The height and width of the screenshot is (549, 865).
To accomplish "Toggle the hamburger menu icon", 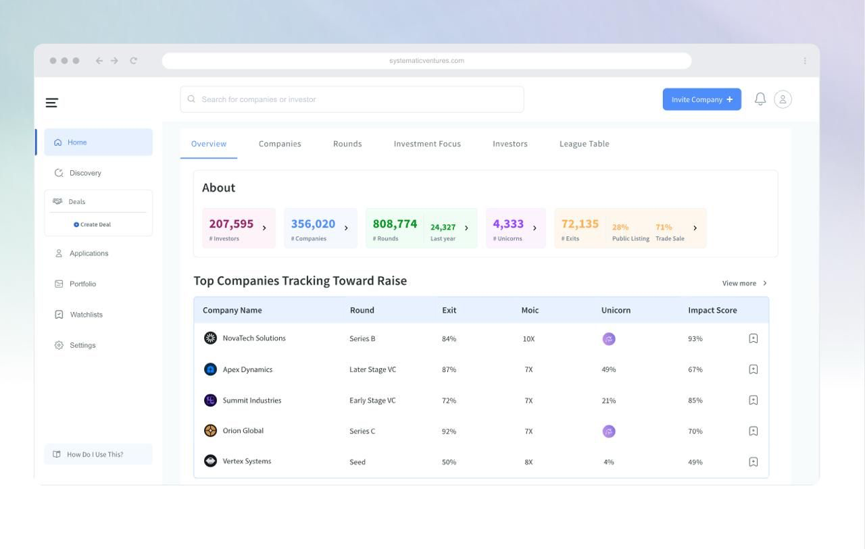I will click(51, 103).
